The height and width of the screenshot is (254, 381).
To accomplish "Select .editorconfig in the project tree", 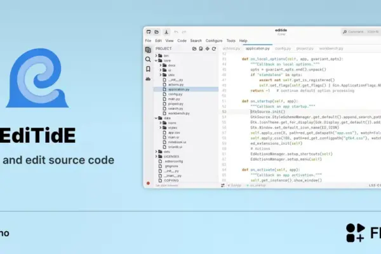I will tap(173, 161).
